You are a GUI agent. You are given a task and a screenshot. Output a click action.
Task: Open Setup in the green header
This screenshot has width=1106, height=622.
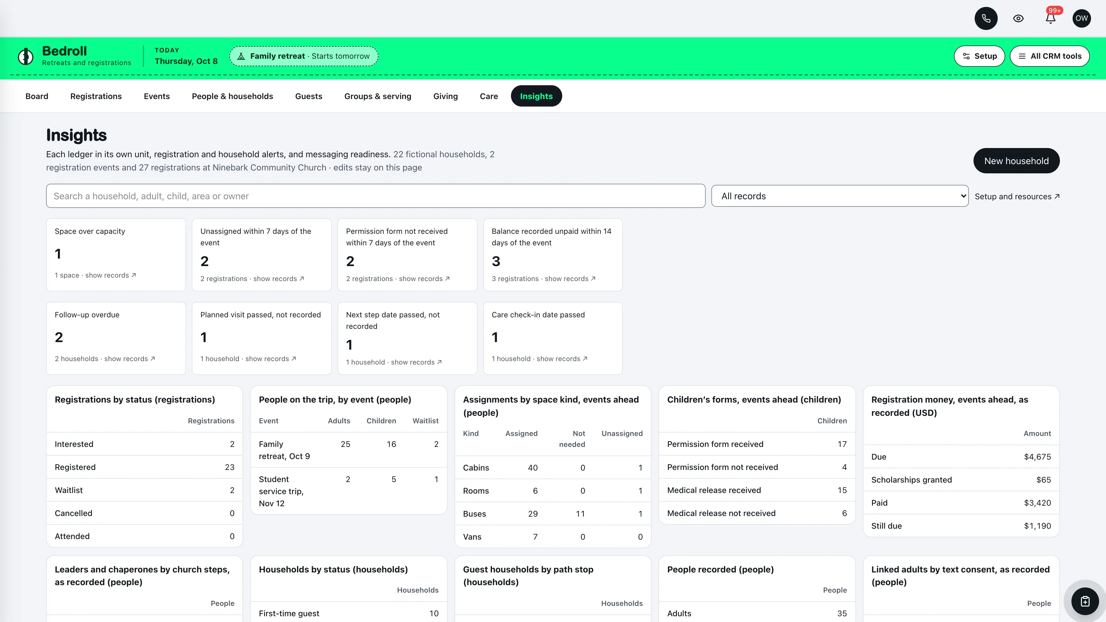(x=979, y=56)
